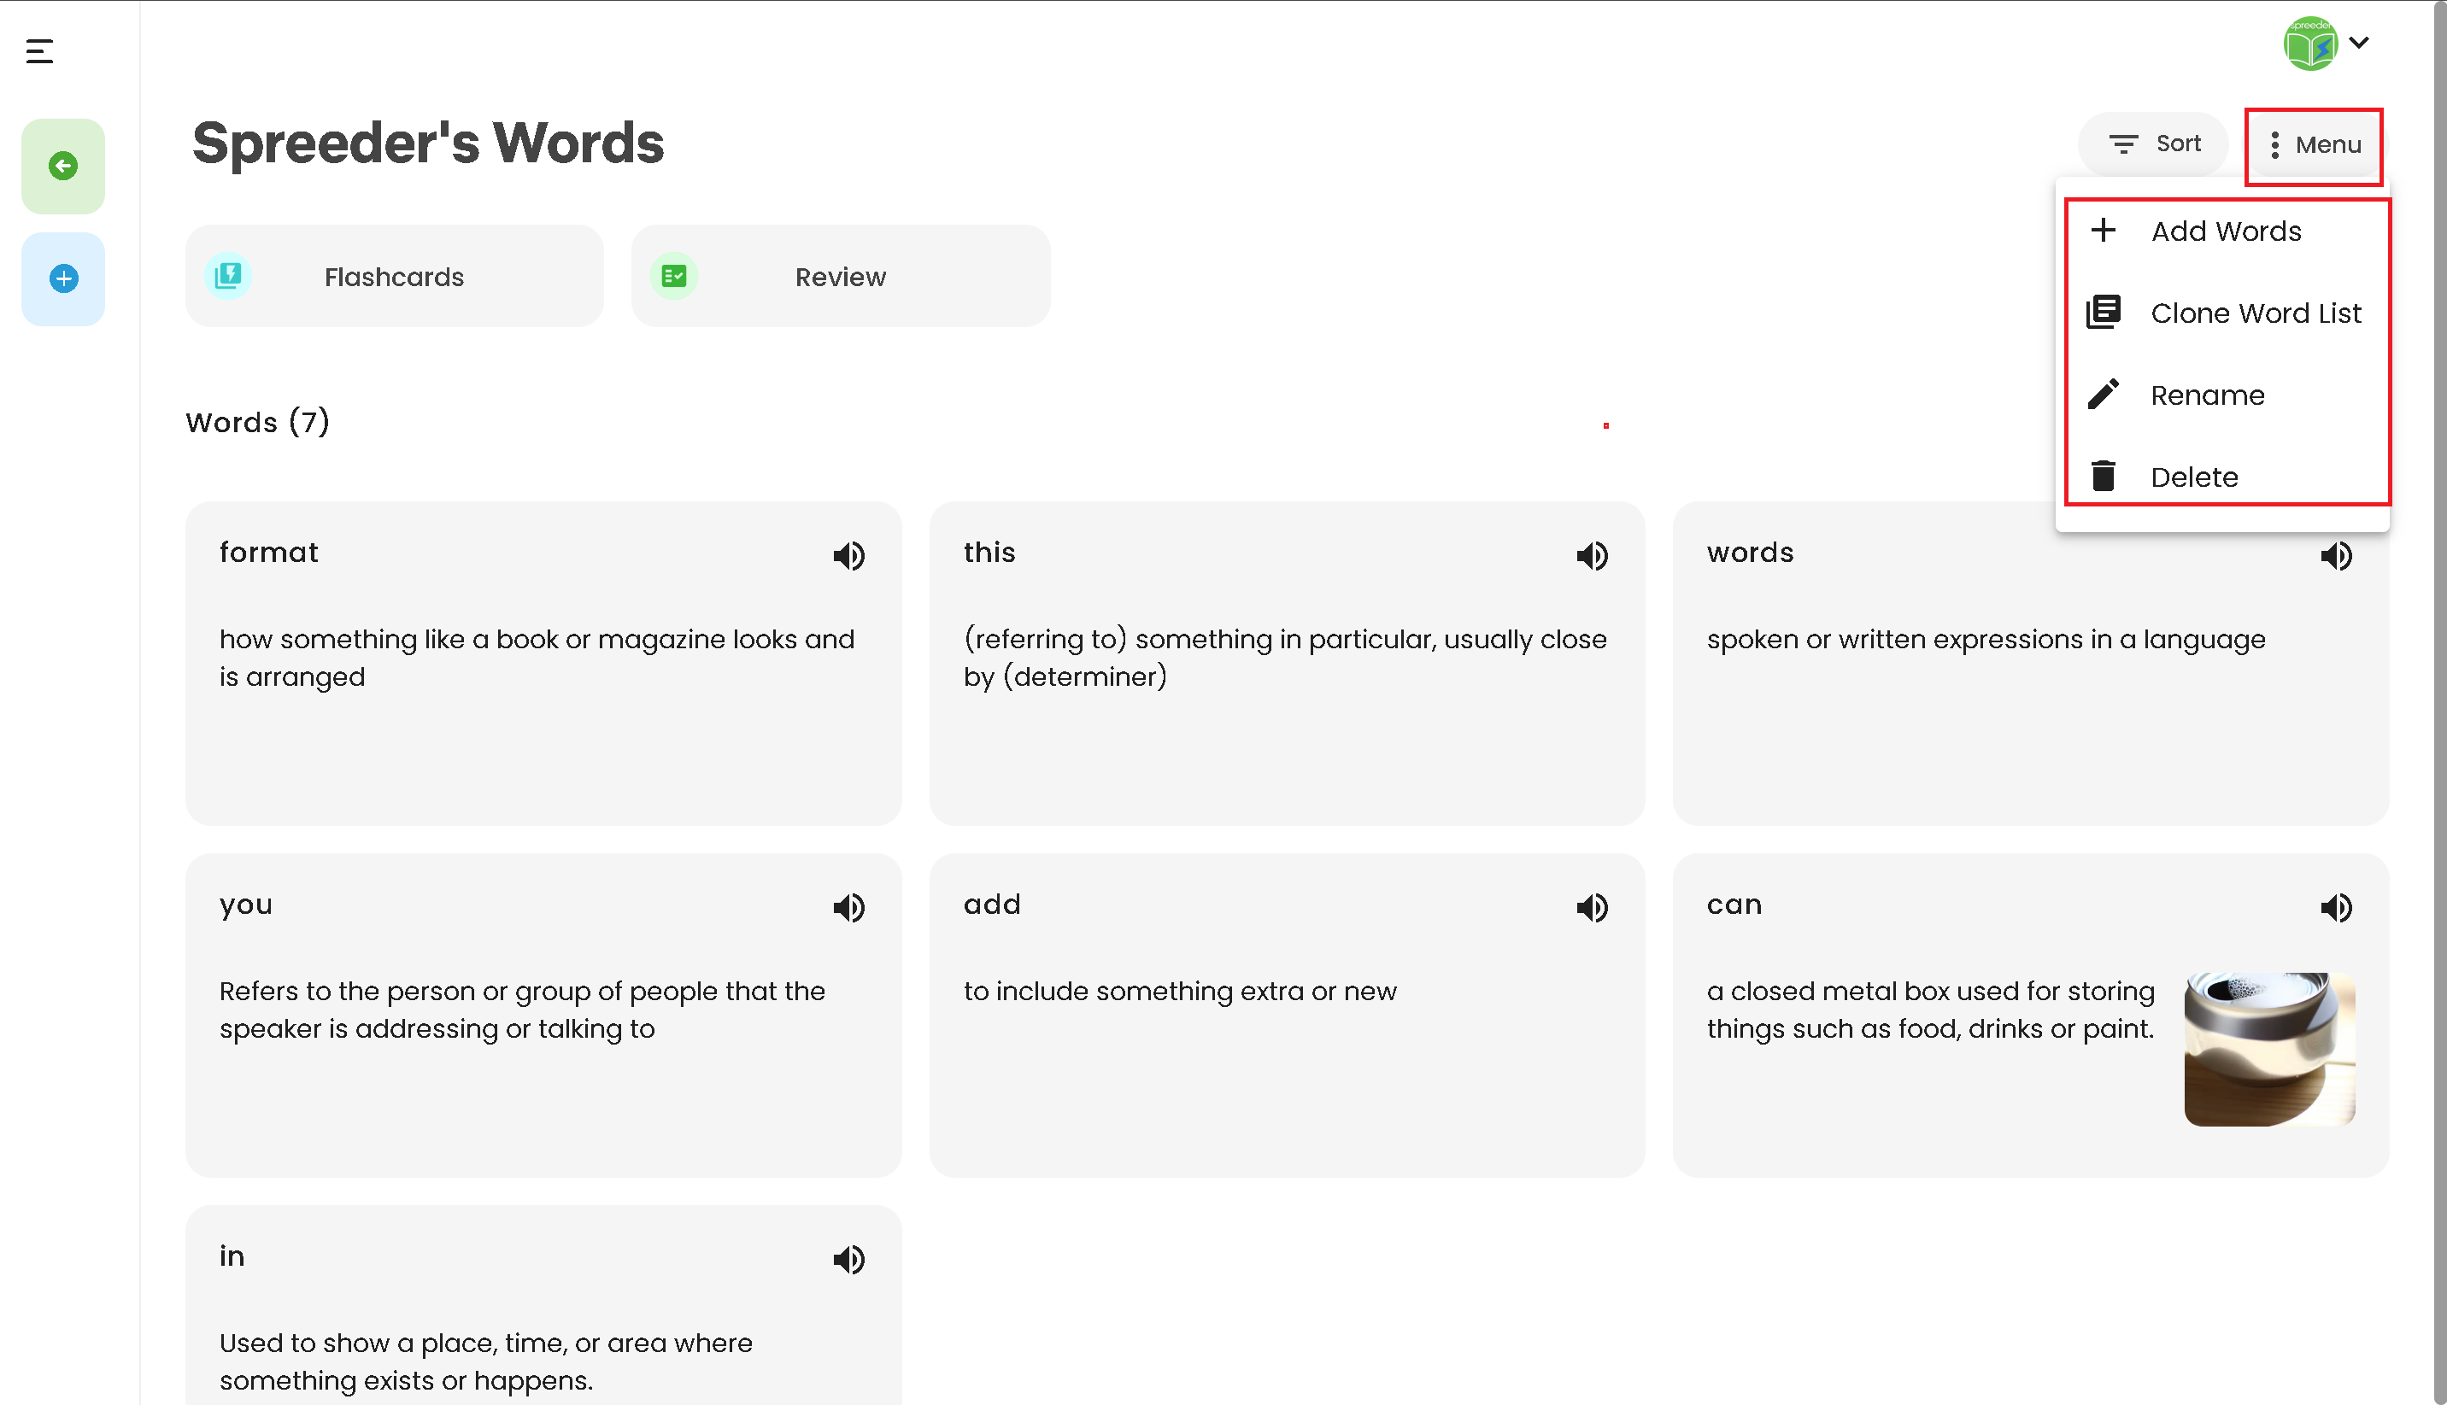Open the Sort options

[2154, 143]
